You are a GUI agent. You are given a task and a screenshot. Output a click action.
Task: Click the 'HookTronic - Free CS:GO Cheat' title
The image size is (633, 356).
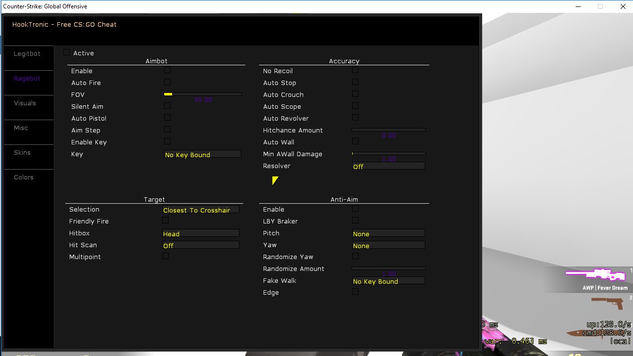64,24
